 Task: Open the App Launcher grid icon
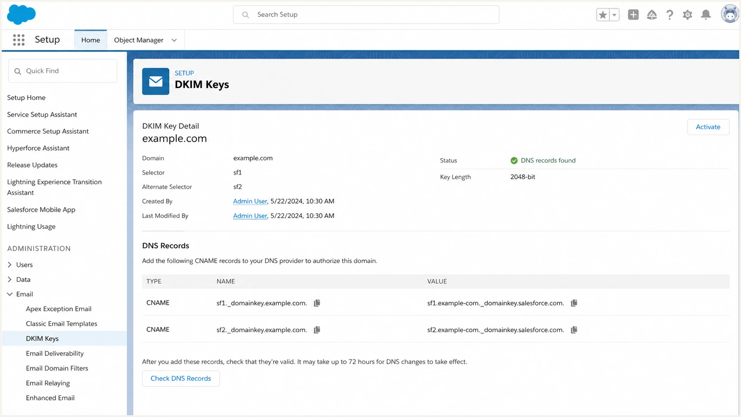click(x=19, y=40)
